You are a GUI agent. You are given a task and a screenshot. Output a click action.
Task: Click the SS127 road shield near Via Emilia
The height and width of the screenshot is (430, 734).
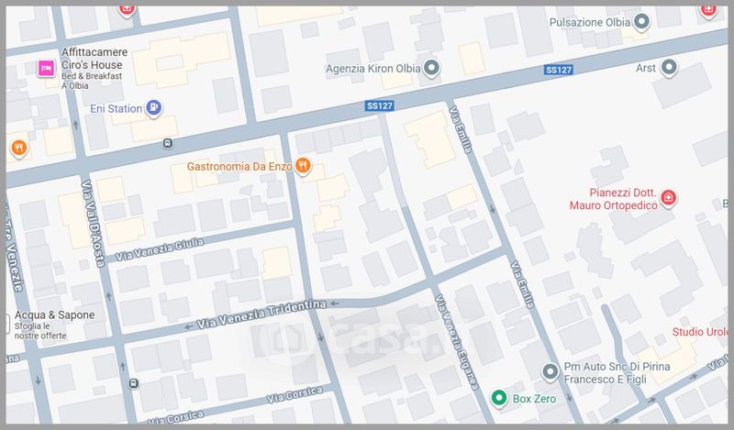pyautogui.click(x=559, y=70)
